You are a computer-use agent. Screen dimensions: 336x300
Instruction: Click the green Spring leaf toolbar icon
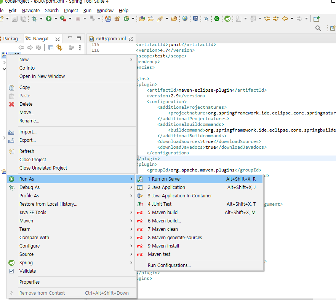227,19
